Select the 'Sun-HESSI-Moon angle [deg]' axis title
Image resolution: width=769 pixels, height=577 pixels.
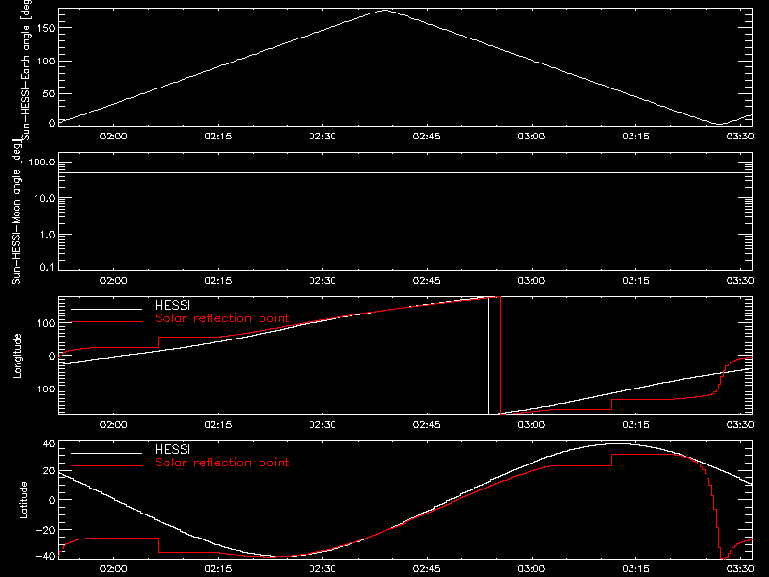pos(16,212)
